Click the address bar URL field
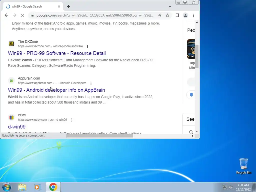 [95, 15]
